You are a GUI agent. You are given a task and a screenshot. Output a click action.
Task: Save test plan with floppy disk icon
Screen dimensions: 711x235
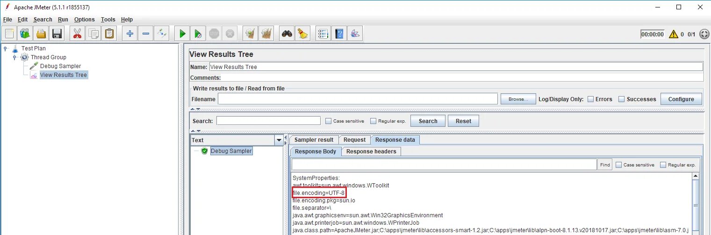point(57,34)
